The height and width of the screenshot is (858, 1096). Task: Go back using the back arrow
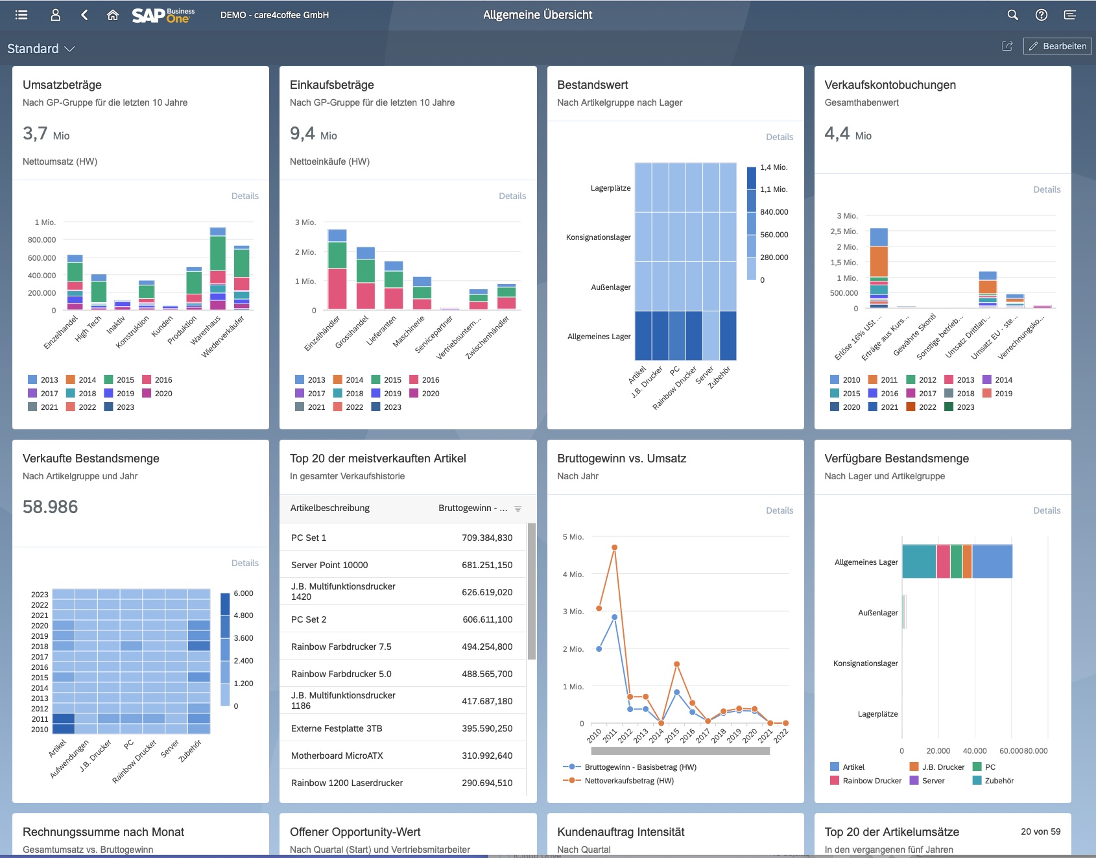(x=84, y=15)
